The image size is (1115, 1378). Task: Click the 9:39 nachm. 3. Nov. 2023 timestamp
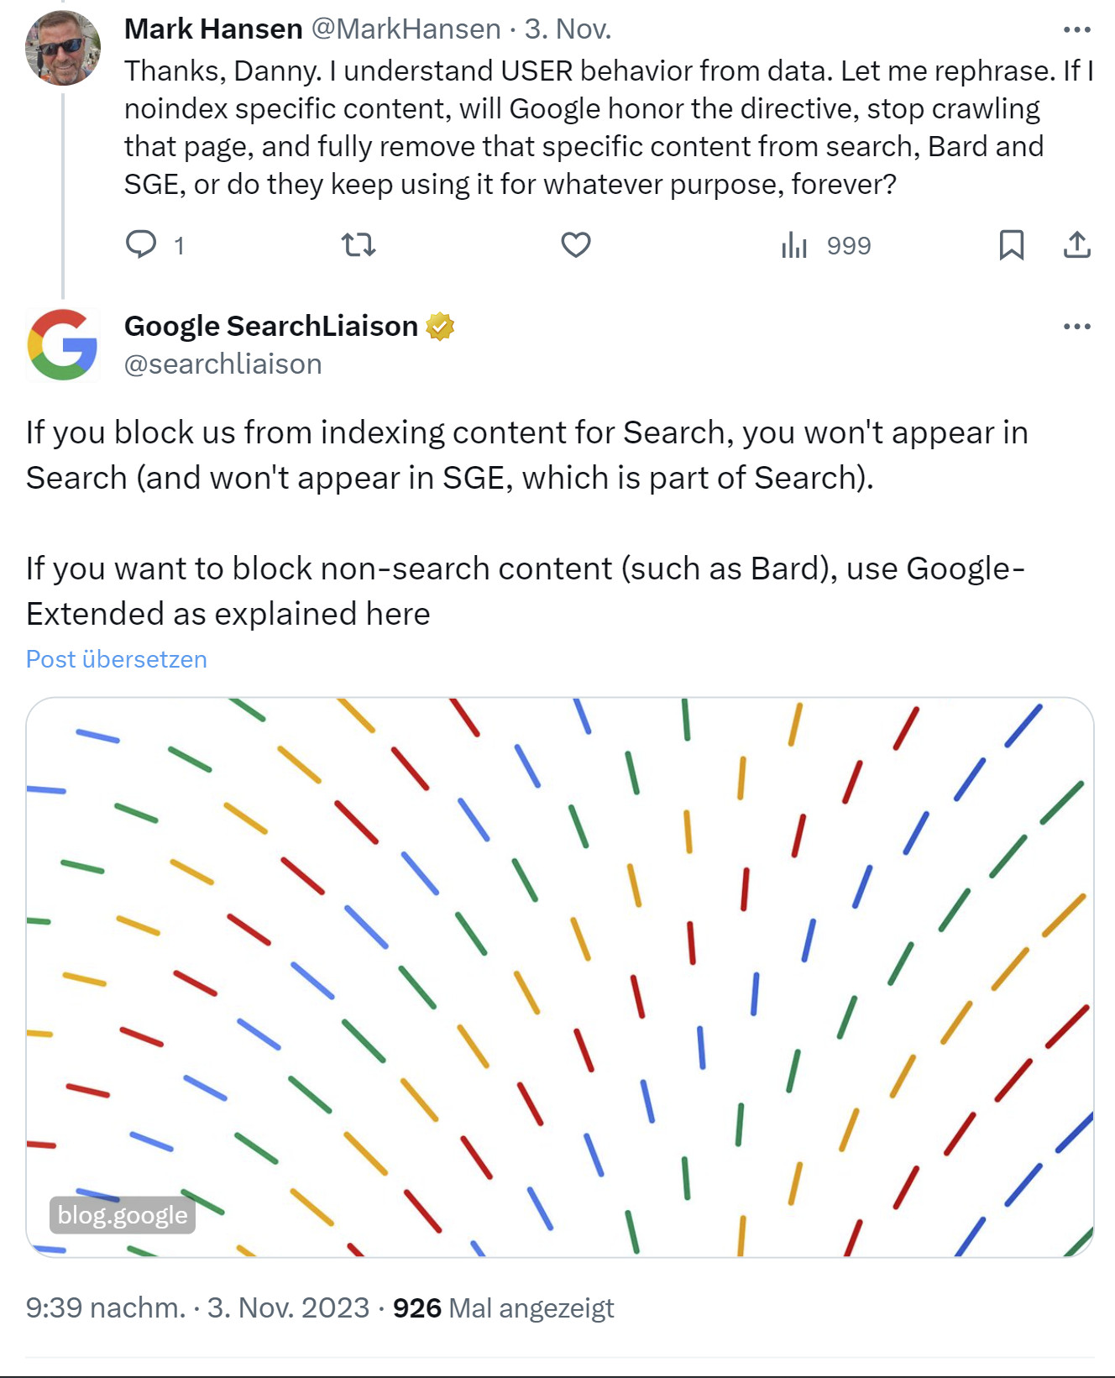point(197,1307)
